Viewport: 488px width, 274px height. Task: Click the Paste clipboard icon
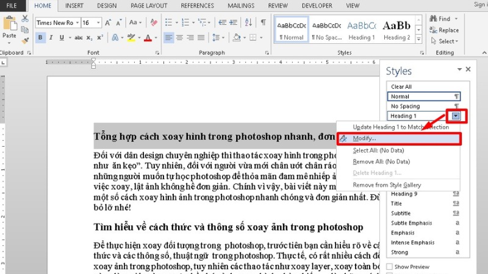(x=9, y=24)
